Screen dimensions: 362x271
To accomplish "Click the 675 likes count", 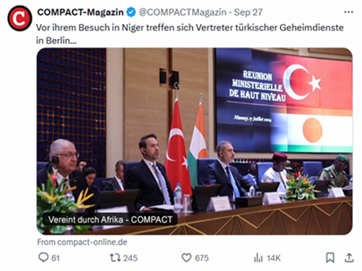I will point(202,258).
